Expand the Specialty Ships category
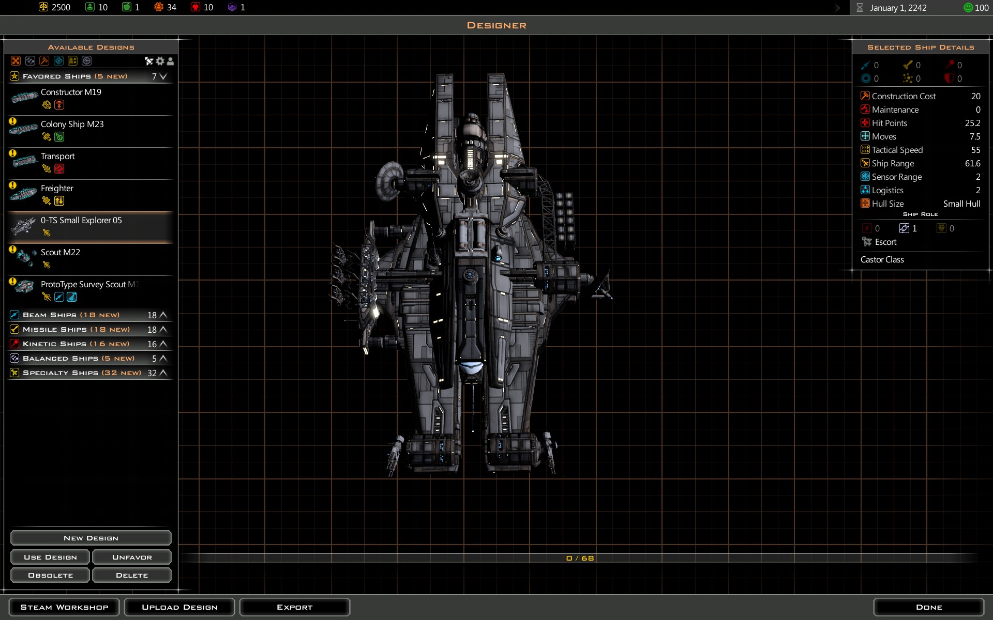Viewport: 993px width, 620px height. (163, 373)
